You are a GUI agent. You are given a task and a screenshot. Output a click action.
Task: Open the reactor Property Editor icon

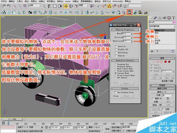(130, 12)
